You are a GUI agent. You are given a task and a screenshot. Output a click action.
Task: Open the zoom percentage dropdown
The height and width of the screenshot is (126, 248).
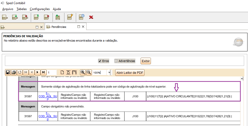point(110,73)
